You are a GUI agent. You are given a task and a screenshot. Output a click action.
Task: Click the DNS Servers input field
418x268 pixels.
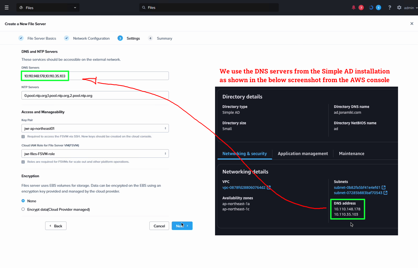95,76
